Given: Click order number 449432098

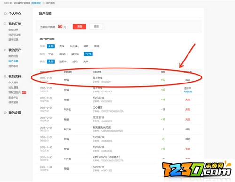Looking at the screenshot, I should coord(102,151).
